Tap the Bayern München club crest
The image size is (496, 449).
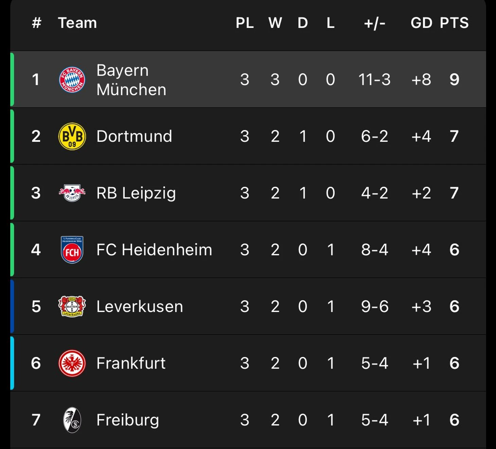72,80
